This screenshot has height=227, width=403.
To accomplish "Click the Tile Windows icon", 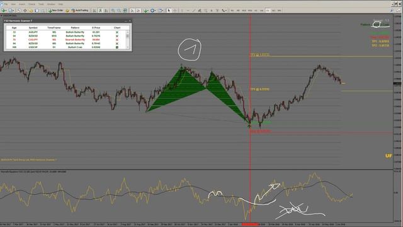I will click(125, 11).
